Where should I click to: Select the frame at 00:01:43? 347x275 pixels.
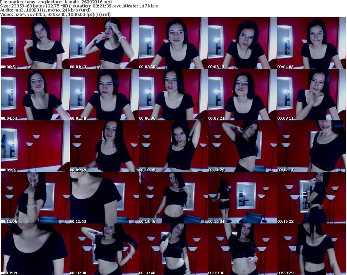(104, 43)
